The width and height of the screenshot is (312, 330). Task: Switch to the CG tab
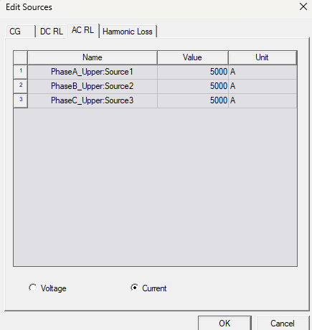coord(20,32)
